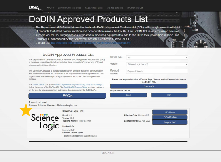221x162 pixels.
Task: Go to FAQs/Related Links in navbar
Action: [94, 8]
